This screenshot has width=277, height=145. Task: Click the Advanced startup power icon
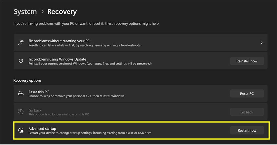coord(21,130)
